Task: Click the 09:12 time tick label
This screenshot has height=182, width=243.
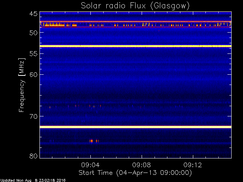Action: click(x=193, y=165)
